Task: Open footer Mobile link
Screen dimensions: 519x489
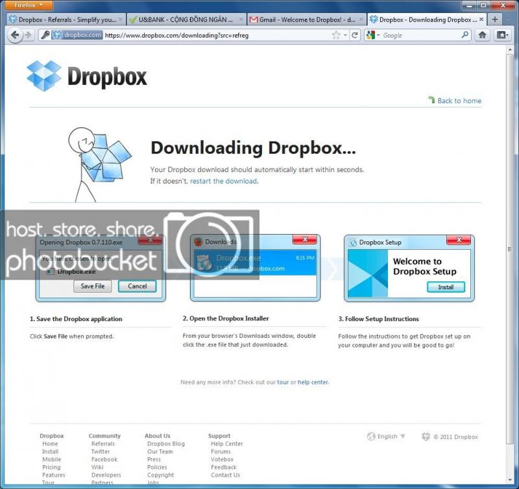Action: (x=52, y=459)
